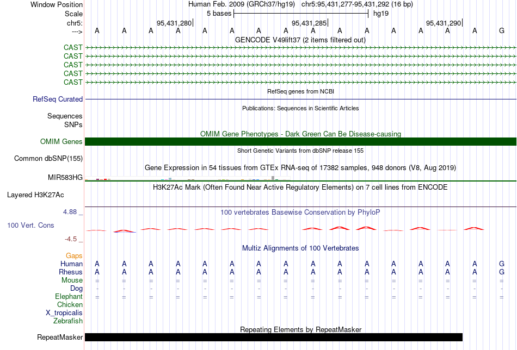Click the Human alignment row label
This screenshot has height=350, width=517.
point(71,264)
